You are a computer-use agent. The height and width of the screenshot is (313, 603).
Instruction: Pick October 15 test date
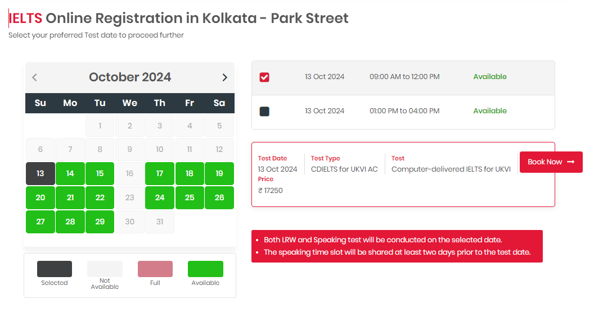[100, 173]
